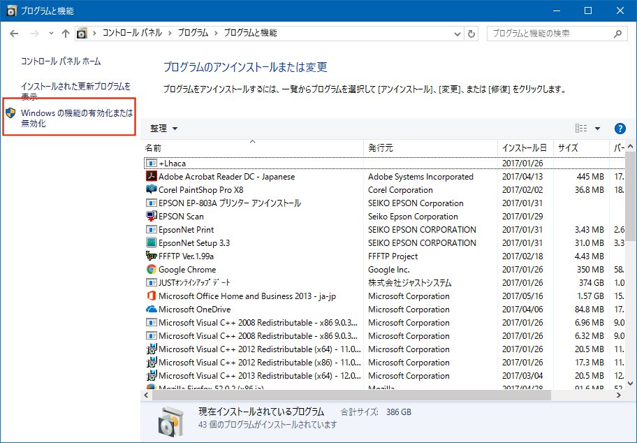637x443 pixels.
Task: Expand the chevron after プログラム breadcrumb
Action: click(x=216, y=33)
